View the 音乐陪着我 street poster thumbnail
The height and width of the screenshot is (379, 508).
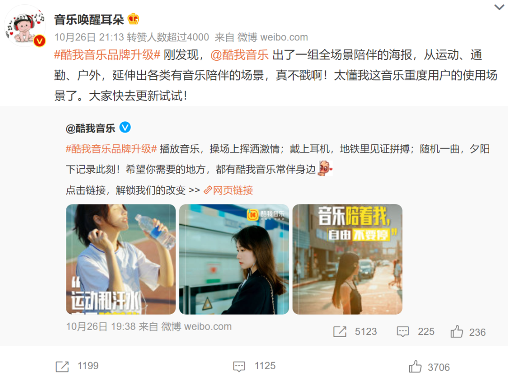[347, 259]
